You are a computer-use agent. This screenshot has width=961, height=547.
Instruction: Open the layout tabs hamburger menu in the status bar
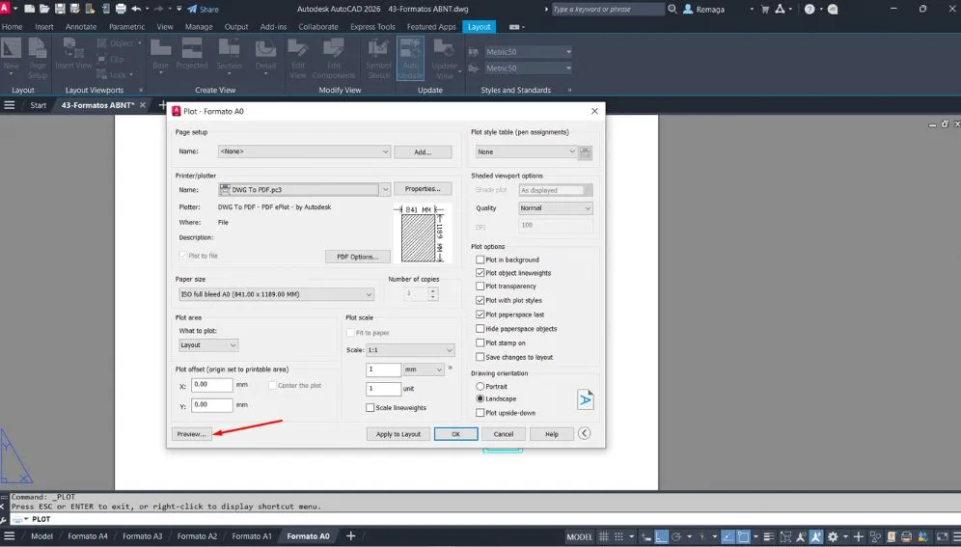click(10, 536)
